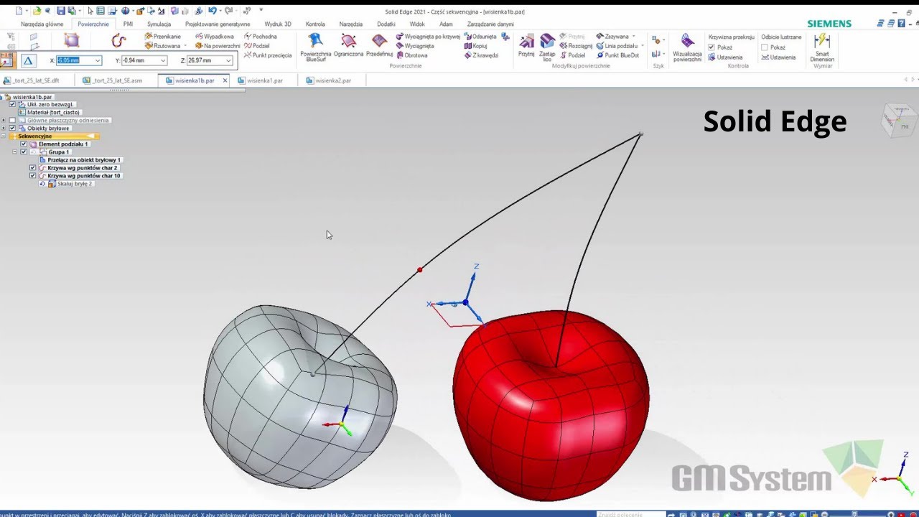Open the X coordinate dropdown
Screen dimensions: 919x517
pyautogui.click(x=98, y=60)
